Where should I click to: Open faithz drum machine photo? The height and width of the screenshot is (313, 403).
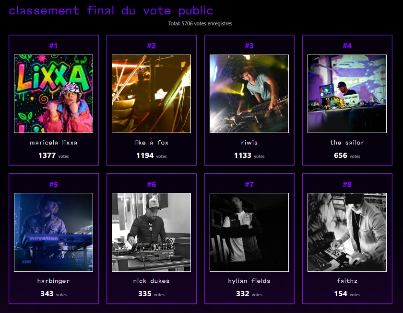click(347, 232)
